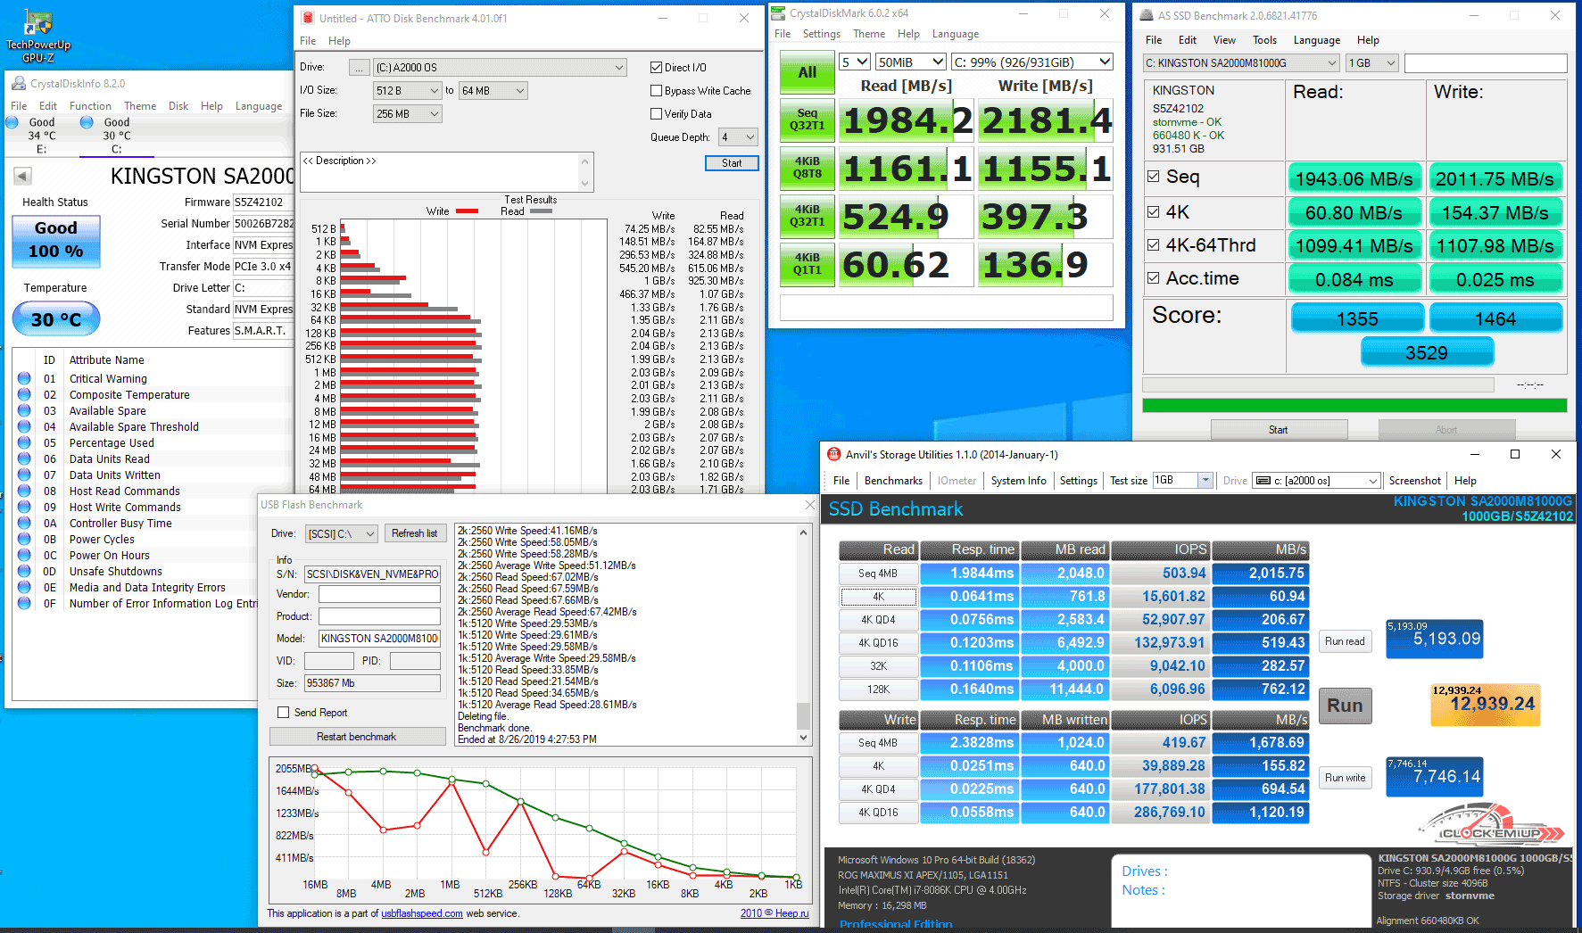Click the Anvil's Storage Utilities title icon
The image size is (1582, 933).
pos(834,454)
